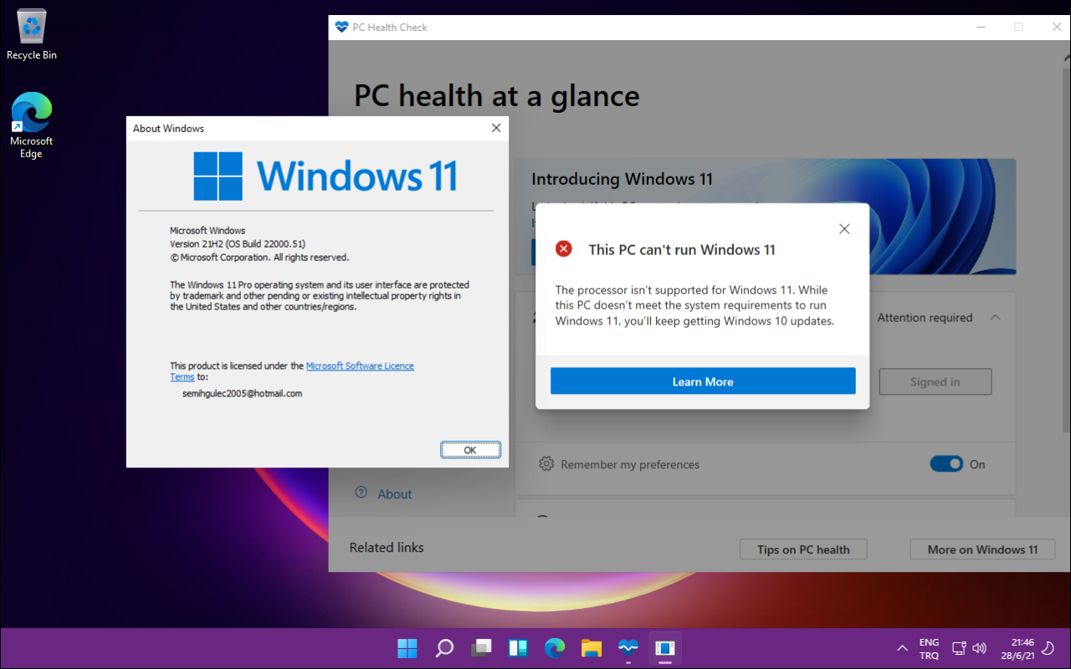Open taskbar Search magnifier
Viewport: 1071px width, 669px height.
[x=444, y=648]
